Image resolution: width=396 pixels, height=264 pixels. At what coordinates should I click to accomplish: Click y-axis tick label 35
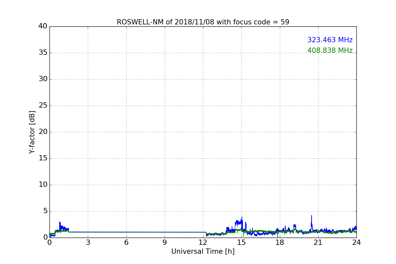click(x=43, y=53)
